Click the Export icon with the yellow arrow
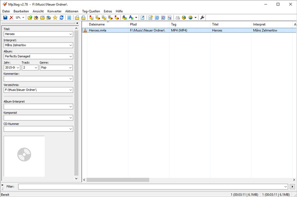Screen dimensions: 297x197 (x=150, y=18)
